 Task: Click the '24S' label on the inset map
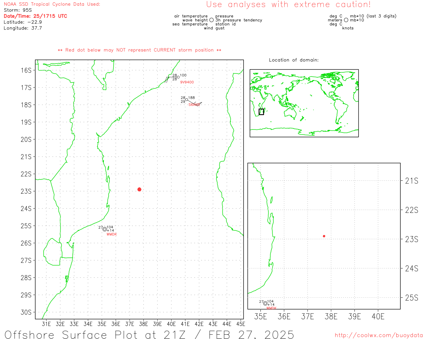coord(412,268)
